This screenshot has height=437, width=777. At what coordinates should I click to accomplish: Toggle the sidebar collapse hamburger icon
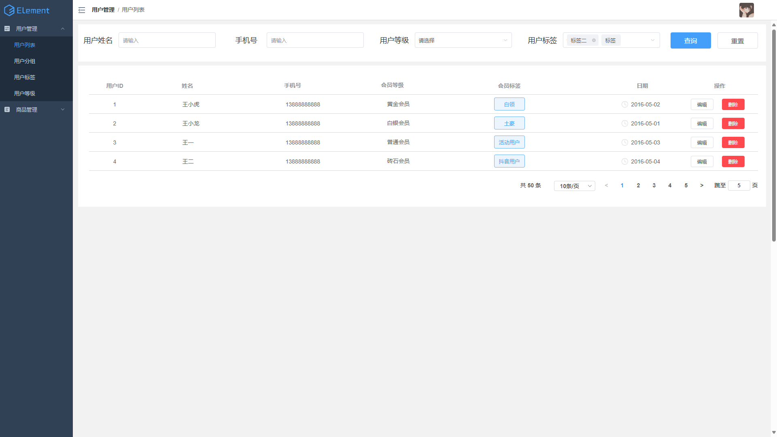coord(82,10)
